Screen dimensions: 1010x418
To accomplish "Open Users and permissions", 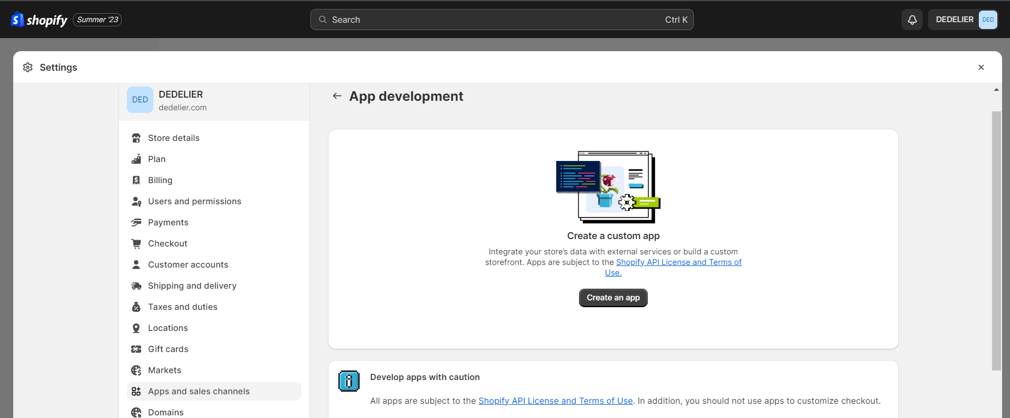I will click(214, 201).
